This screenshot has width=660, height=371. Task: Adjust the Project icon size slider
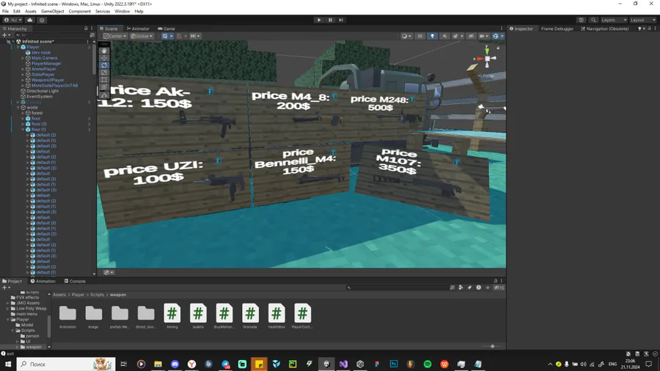(491, 346)
